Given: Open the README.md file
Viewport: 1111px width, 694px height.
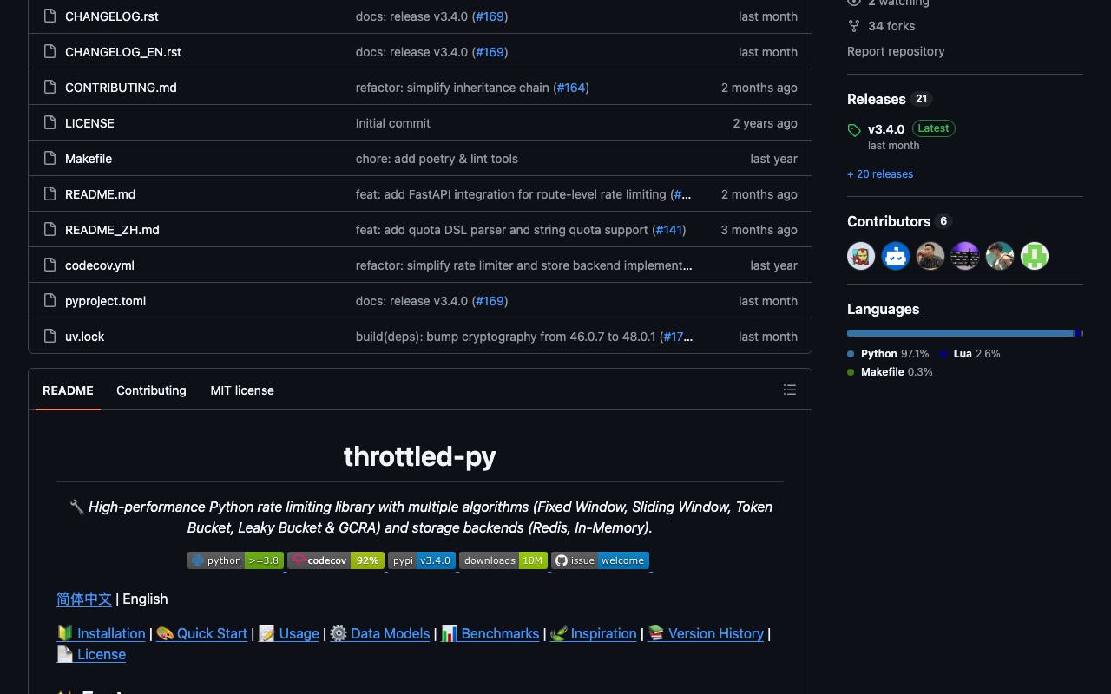Looking at the screenshot, I should (x=100, y=194).
